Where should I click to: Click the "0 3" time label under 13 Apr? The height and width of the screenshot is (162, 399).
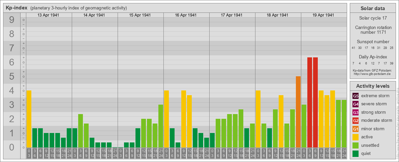[29, 153]
